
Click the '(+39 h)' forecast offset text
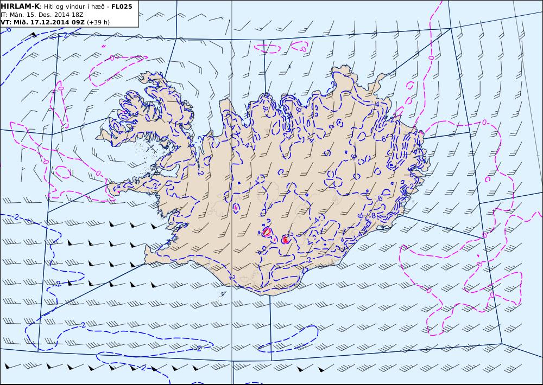click(98, 22)
